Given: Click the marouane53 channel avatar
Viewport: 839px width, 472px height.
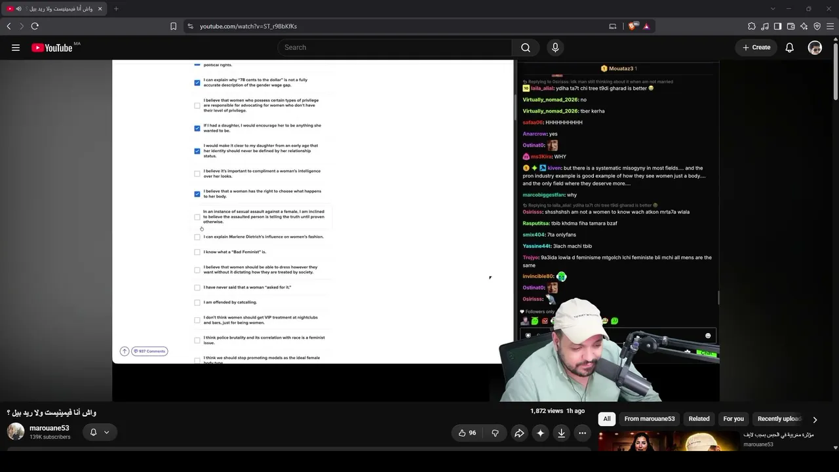Looking at the screenshot, I should [x=16, y=432].
